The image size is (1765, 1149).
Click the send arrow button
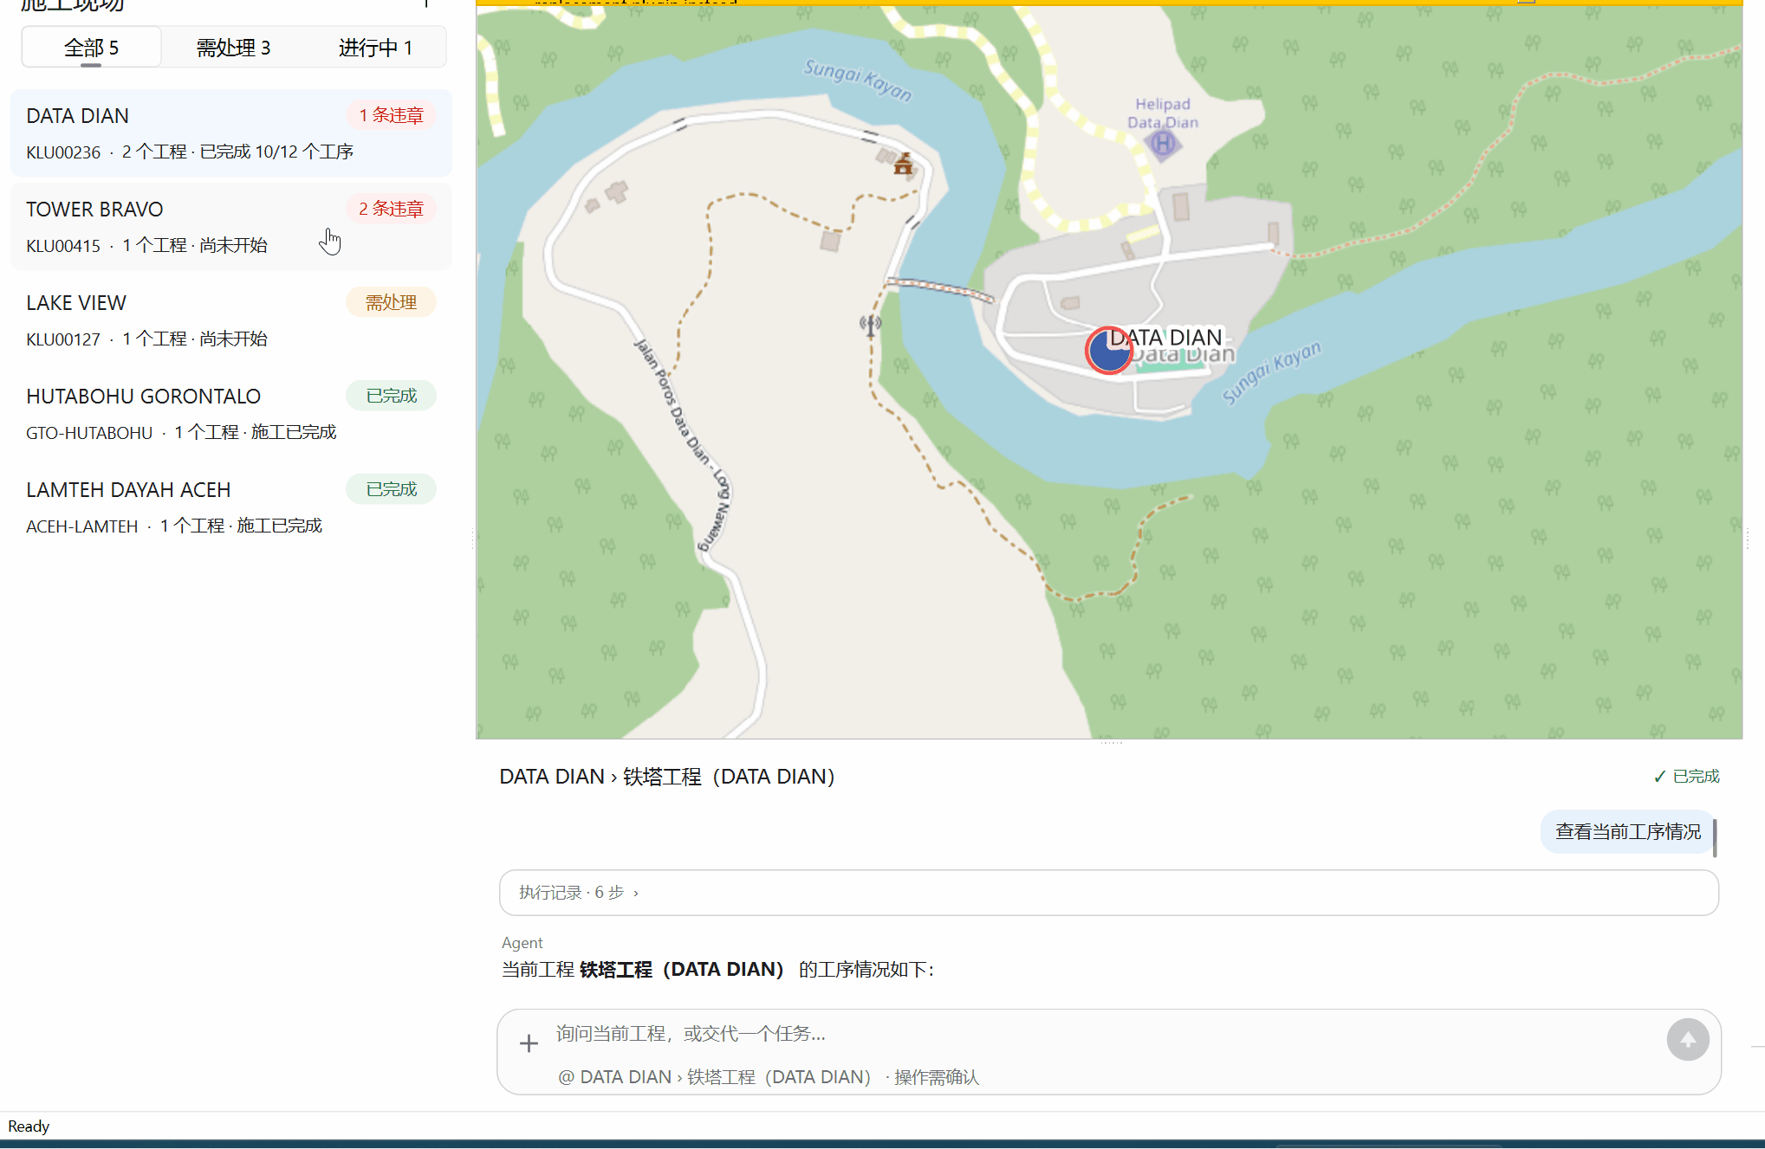tap(1687, 1040)
